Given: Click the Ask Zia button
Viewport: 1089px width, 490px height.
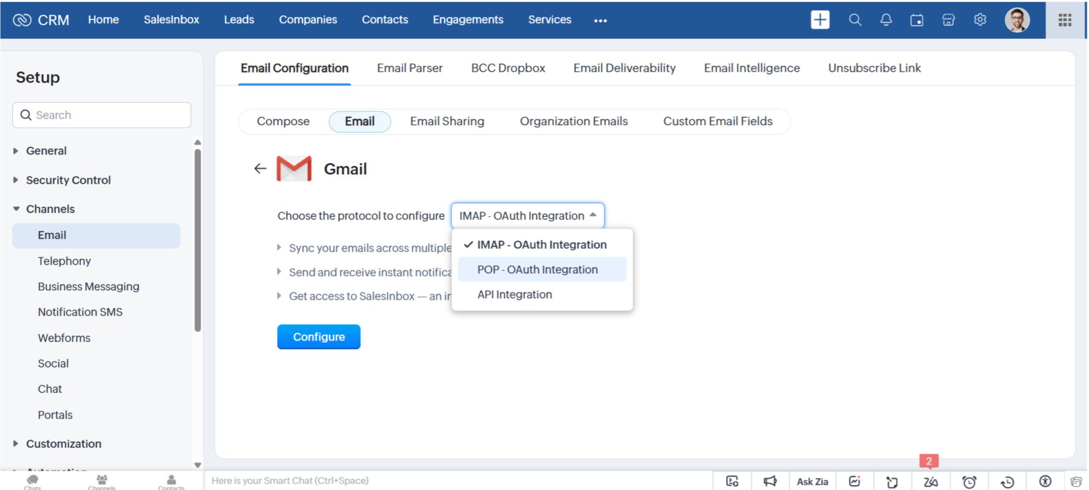Looking at the screenshot, I should 812,480.
